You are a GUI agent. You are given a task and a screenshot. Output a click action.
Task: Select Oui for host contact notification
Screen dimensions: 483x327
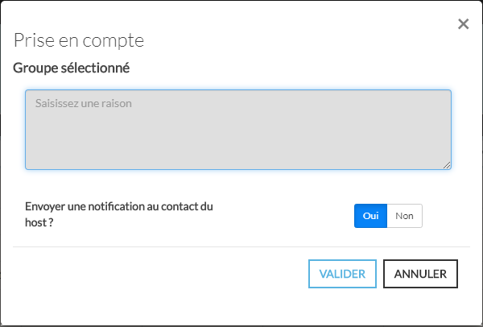pos(371,216)
